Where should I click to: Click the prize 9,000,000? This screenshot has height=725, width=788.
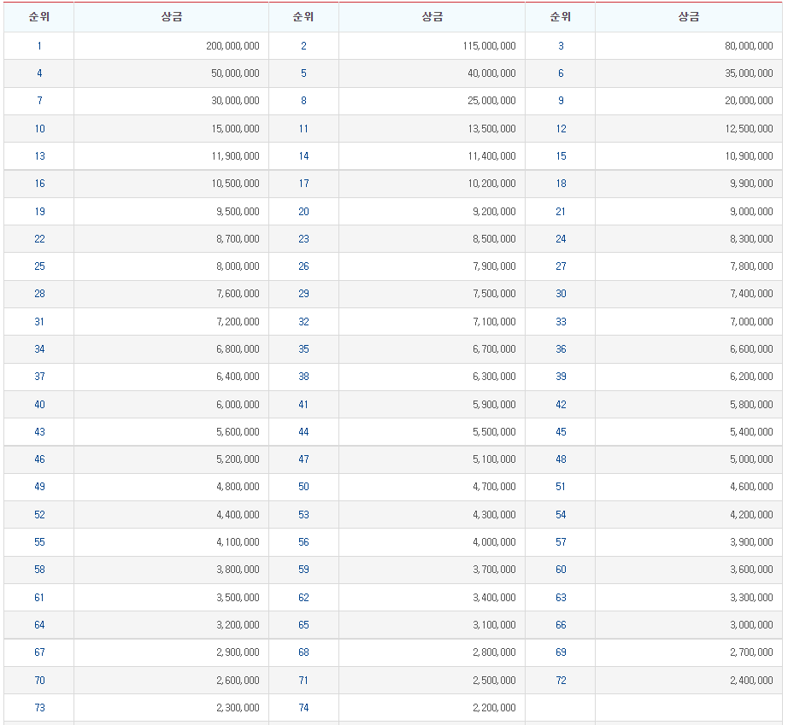click(x=751, y=212)
